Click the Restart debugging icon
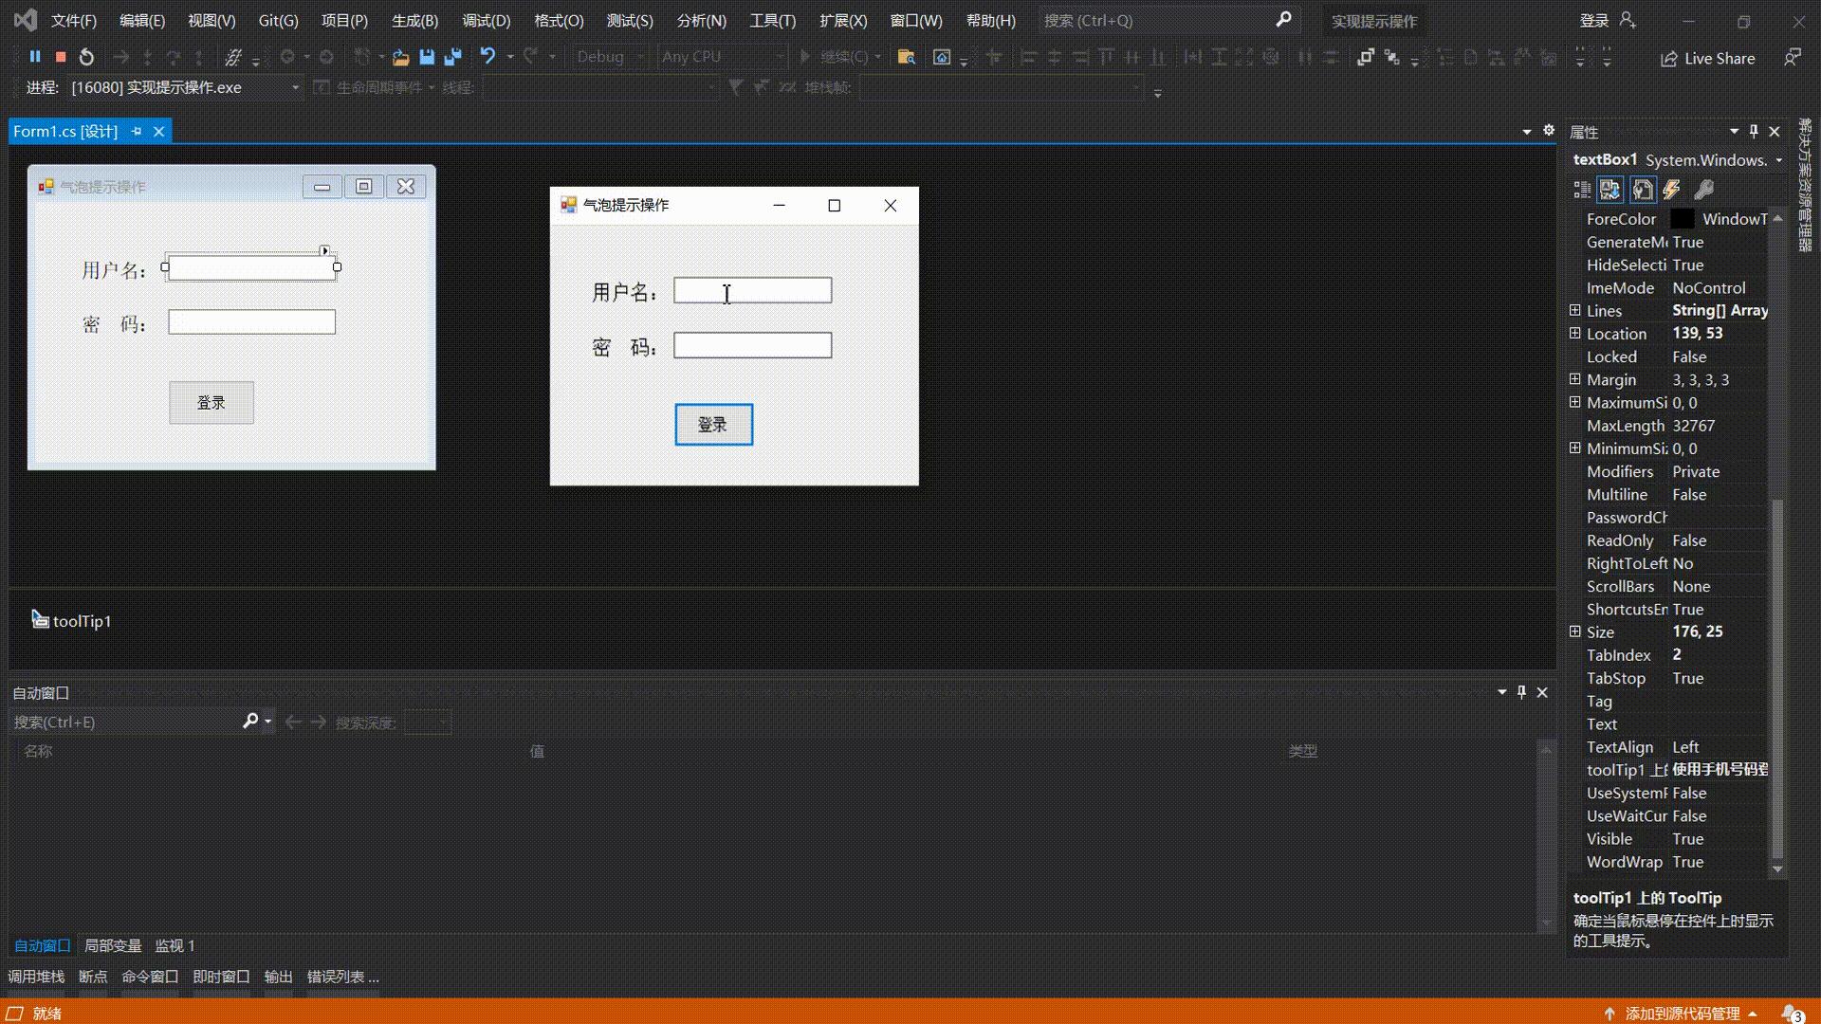The image size is (1821, 1024). coord(86,56)
